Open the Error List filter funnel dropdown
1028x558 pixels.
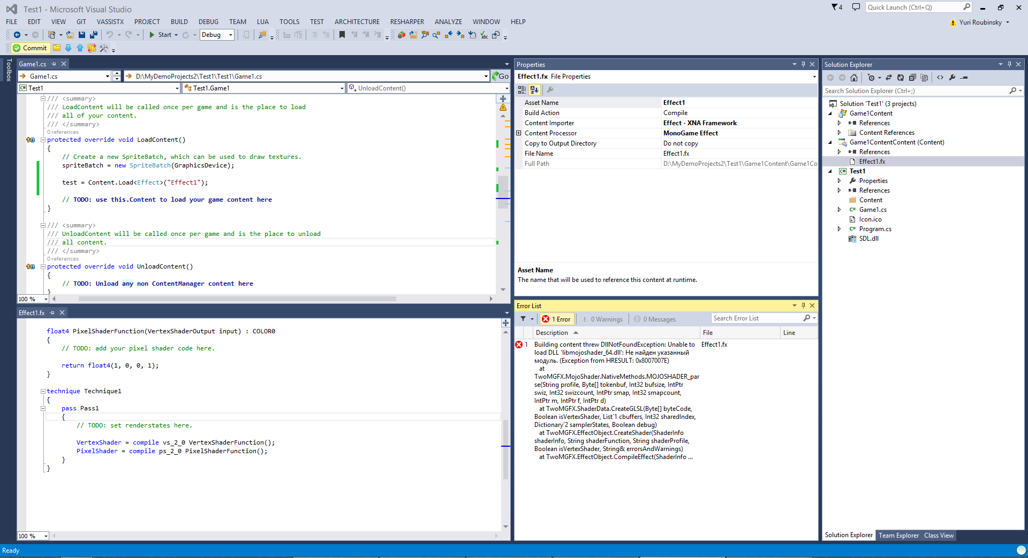click(x=527, y=319)
